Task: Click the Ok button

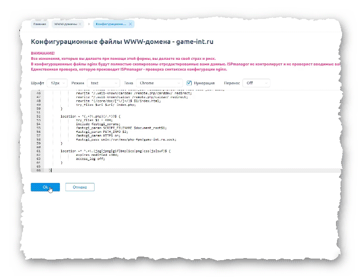Action: (45, 187)
